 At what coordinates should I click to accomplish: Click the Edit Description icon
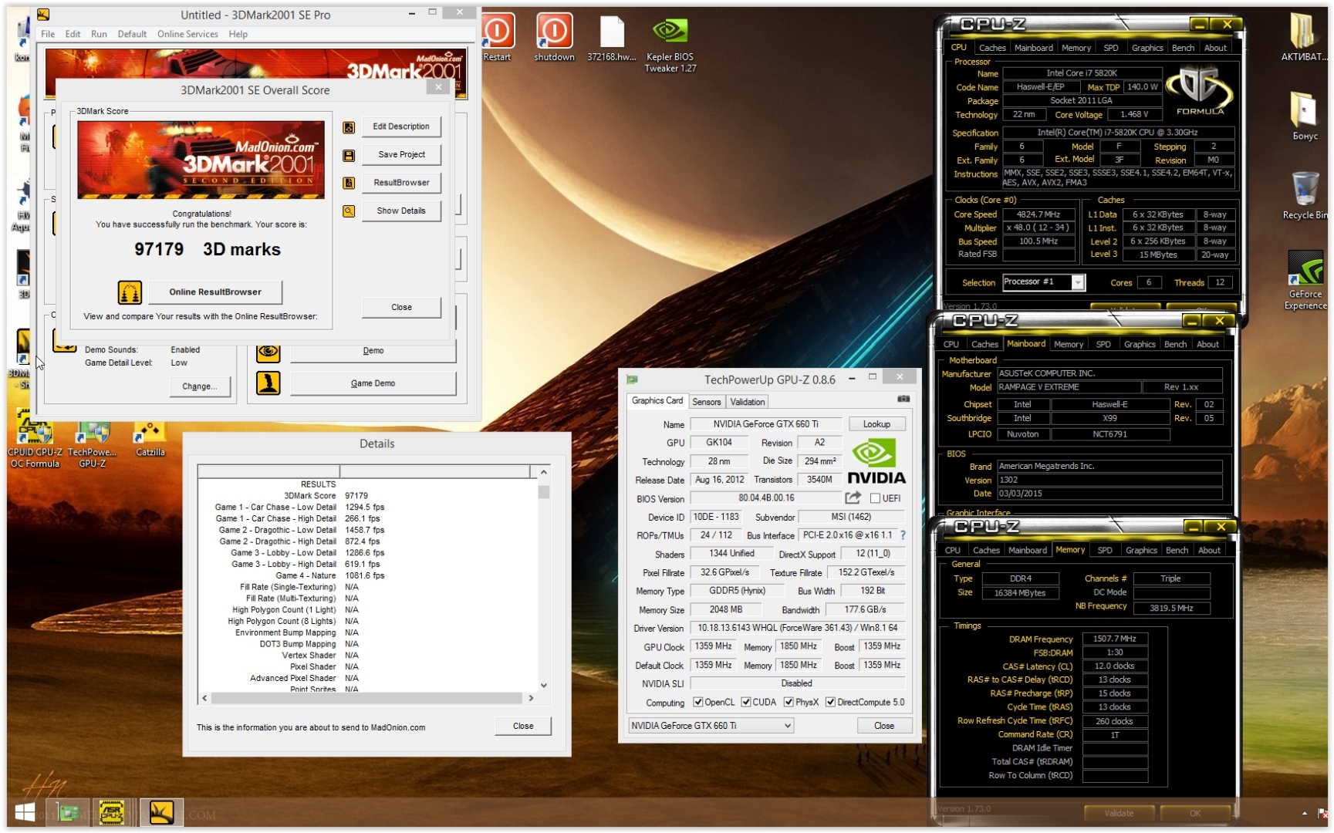click(x=349, y=126)
